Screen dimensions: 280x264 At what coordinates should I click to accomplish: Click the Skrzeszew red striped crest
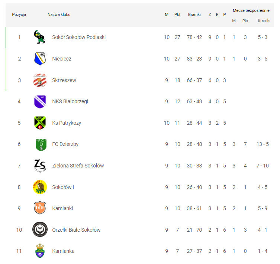(x=40, y=80)
